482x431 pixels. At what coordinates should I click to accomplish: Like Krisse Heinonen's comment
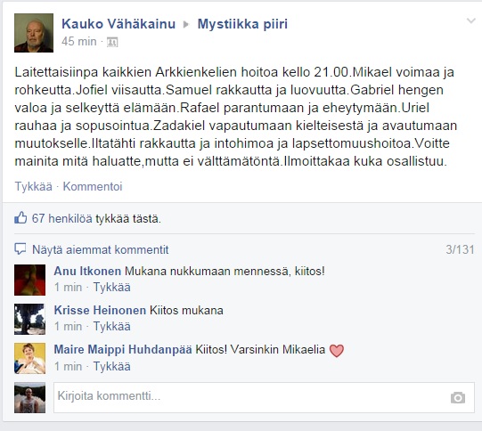(112, 326)
